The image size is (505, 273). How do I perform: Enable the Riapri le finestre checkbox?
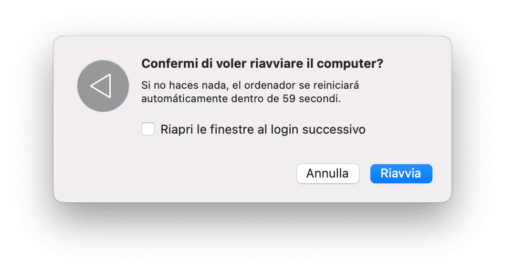148,129
